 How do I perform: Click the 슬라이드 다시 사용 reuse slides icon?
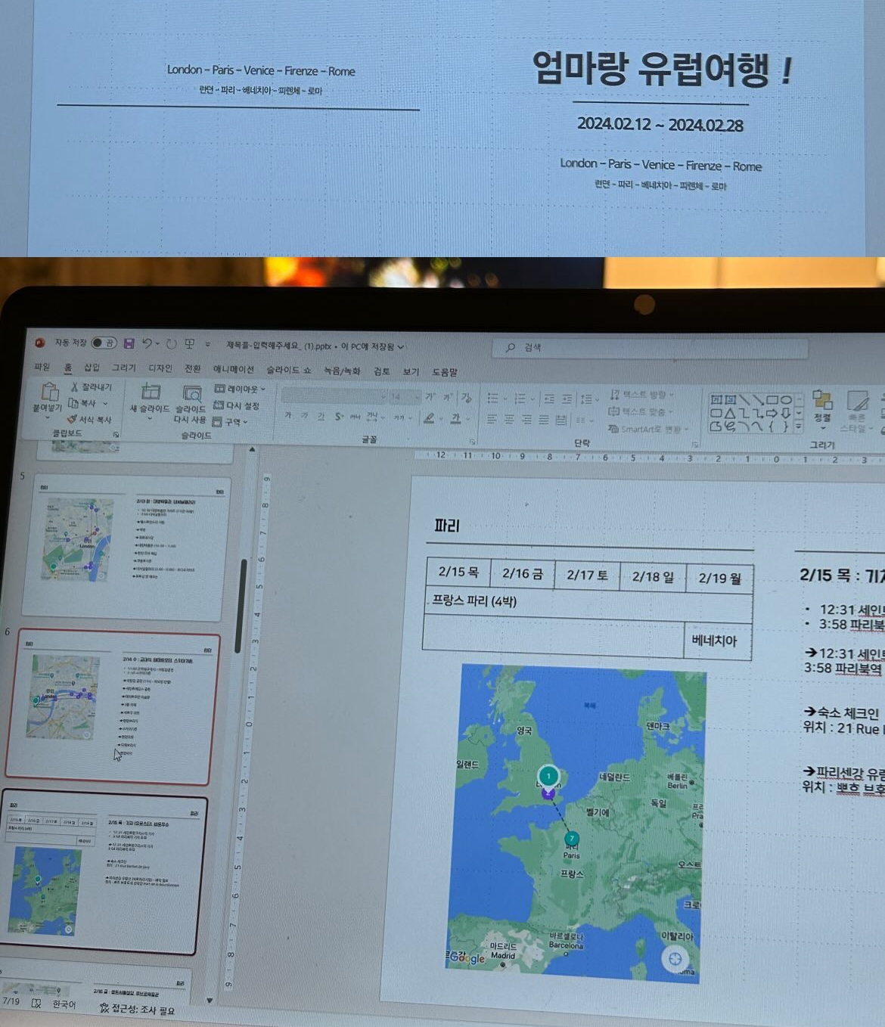click(x=192, y=393)
